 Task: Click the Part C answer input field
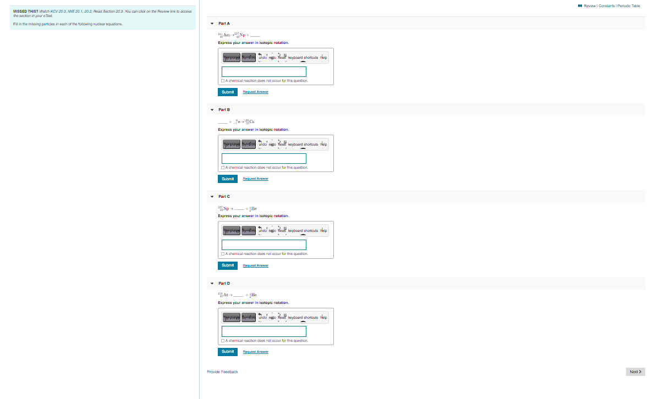[264, 245]
